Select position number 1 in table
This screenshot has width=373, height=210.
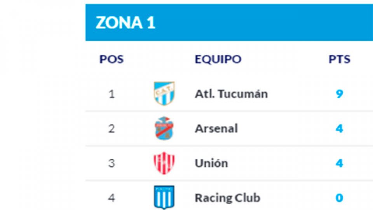coord(112,94)
